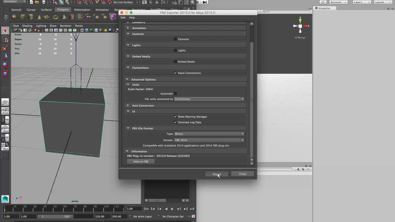Create a polygon cylinder from the shelf

pyautogui.click(x=31, y=17)
